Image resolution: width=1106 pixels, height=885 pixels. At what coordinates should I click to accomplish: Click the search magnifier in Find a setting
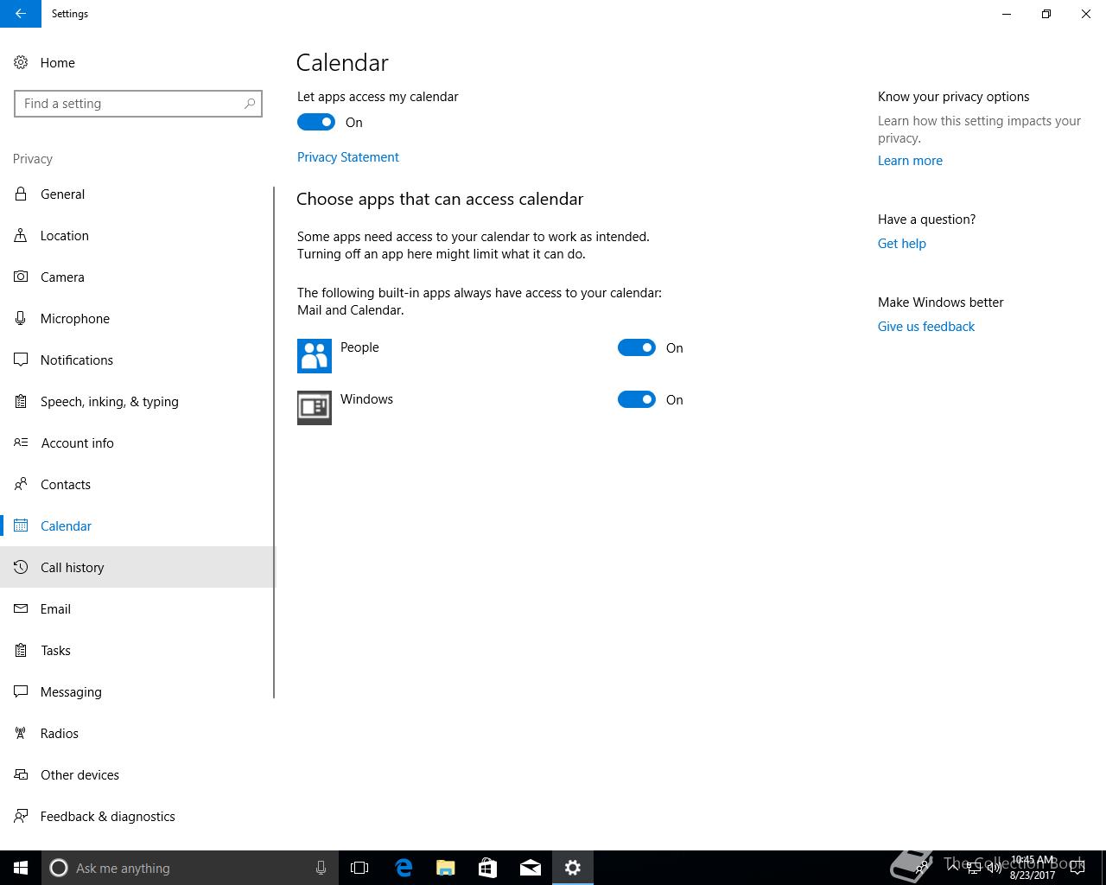250,104
